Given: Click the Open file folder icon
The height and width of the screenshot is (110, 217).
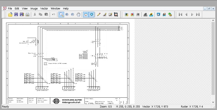Looking at the screenshot, I should coord(10,15).
